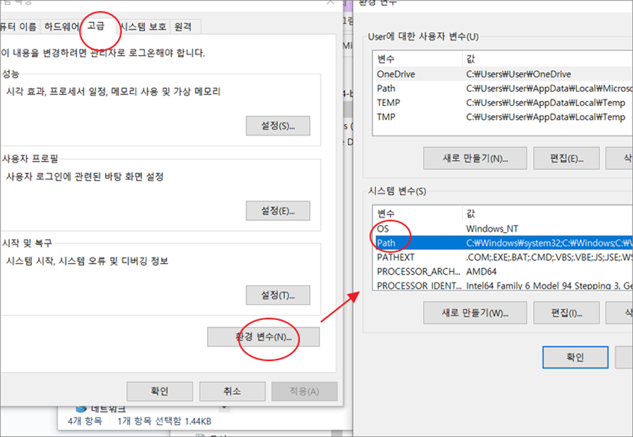The width and height of the screenshot is (633, 437).
Task: Click 확인 in environment variables window
Action: point(575,357)
